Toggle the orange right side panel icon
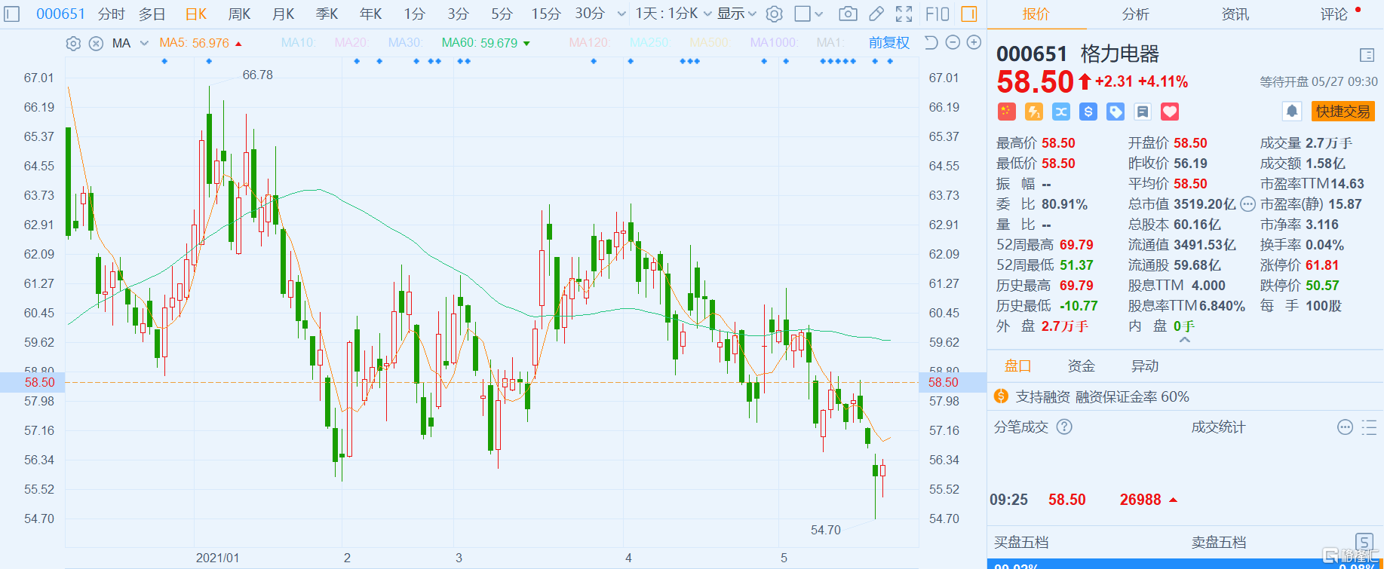This screenshot has width=1384, height=569. [969, 14]
